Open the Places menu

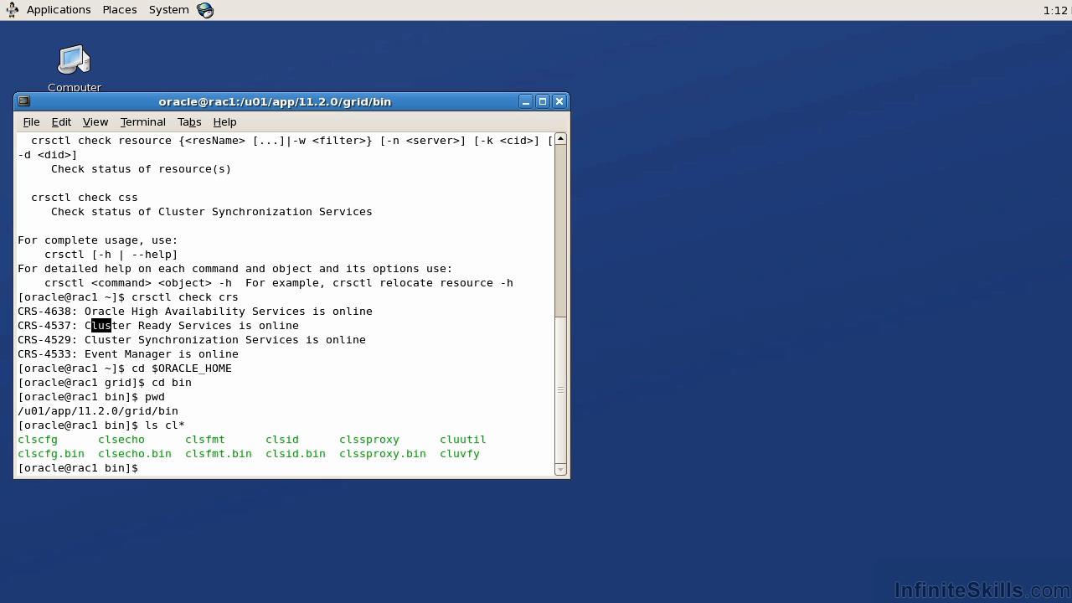pyautogui.click(x=120, y=10)
